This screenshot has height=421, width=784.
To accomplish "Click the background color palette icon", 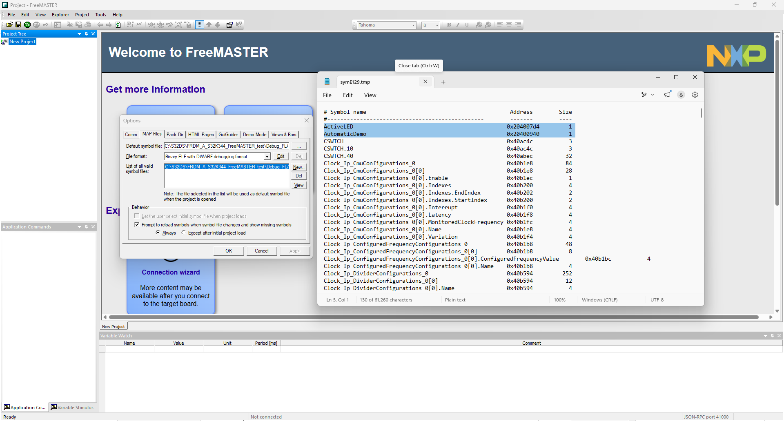I will tap(488, 25).
